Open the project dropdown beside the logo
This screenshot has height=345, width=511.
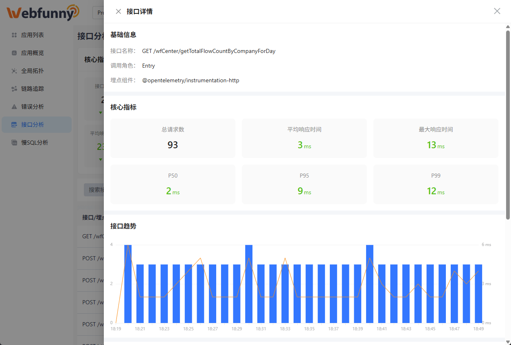click(98, 13)
